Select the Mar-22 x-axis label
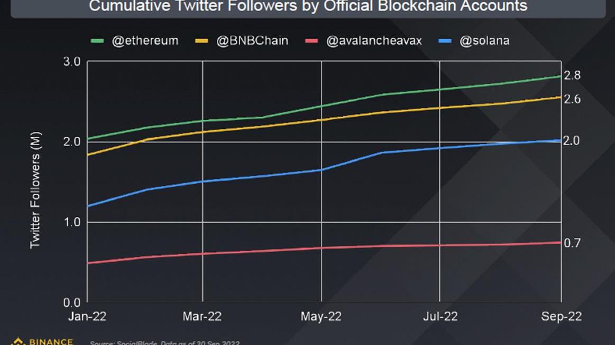The image size is (615, 345). coord(203,317)
